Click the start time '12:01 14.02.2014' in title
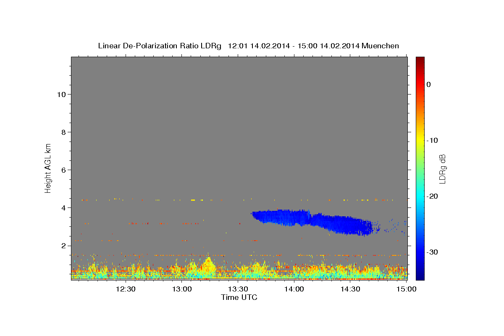This screenshot has height=336, width=504. (x=259, y=46)
